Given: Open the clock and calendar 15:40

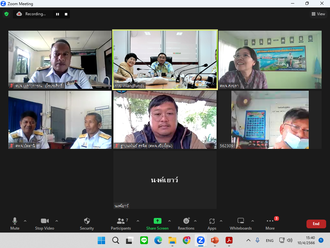Looking at the screenshot, I should click(x=306, y=240).
